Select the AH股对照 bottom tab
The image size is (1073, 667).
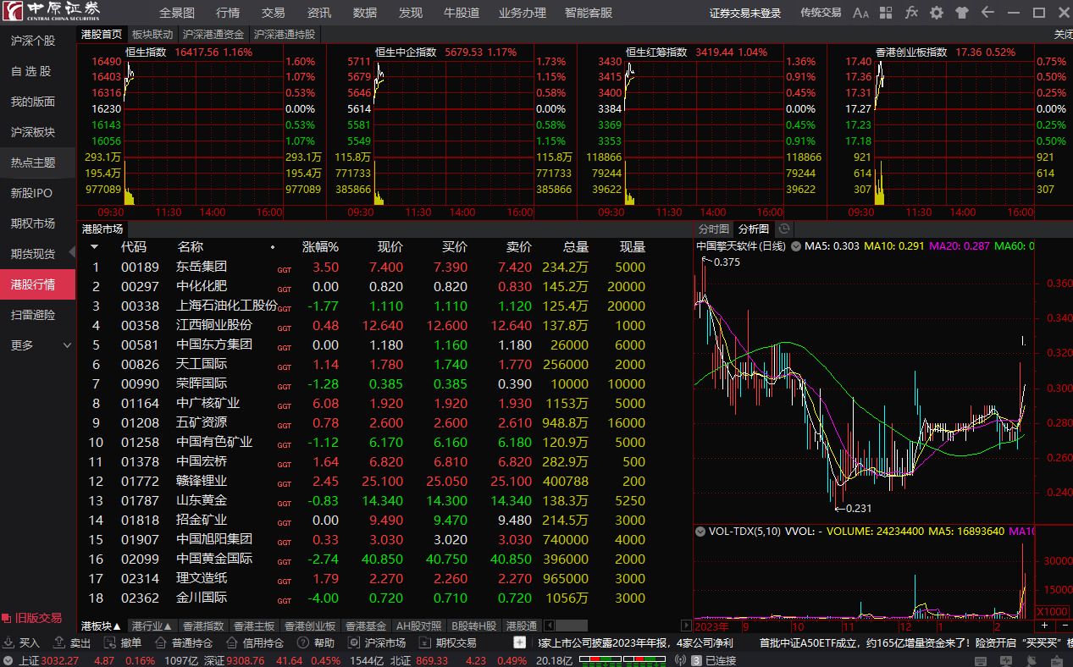(419, 626)
